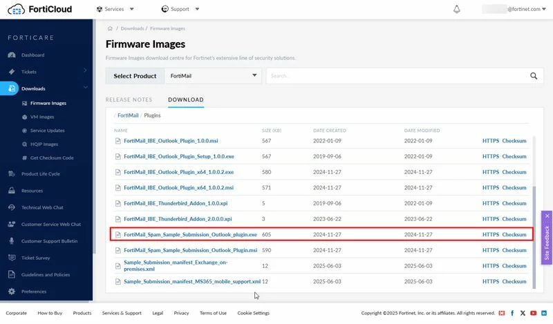
Task: Open Terms of Use footer link
Action: pyautogui.click(x=213, y=313)
